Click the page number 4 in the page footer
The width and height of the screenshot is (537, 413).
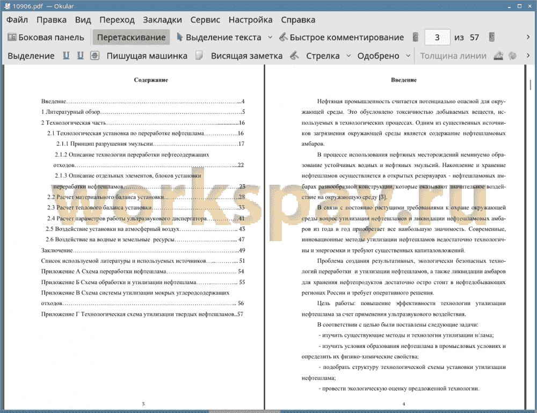[403, 404]
